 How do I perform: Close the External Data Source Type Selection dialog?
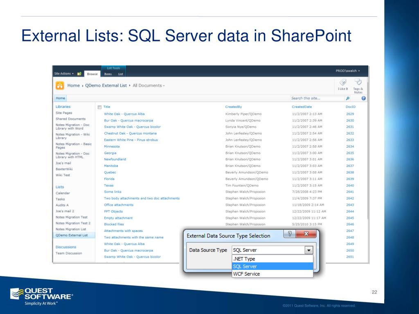(x=306, y=234)
